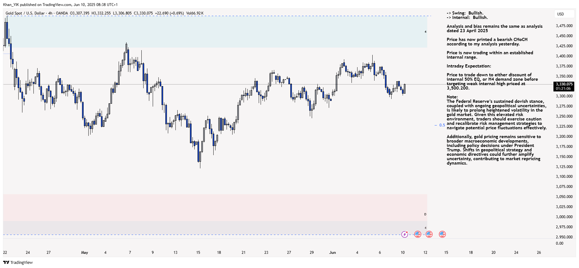Click the purple lightning event icon

[405, 234]
